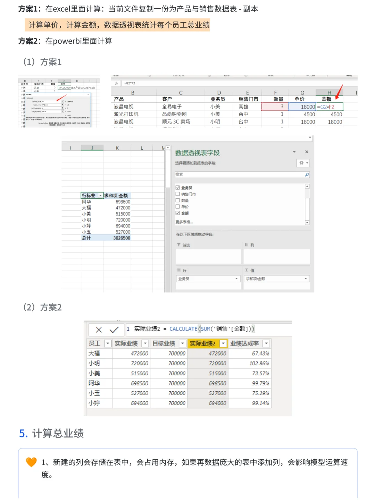Viewport: 375px width, 500px height.
Task: Check the 销售门市 field checkbox
Action: pyautogui.click(x=178, y=194)
